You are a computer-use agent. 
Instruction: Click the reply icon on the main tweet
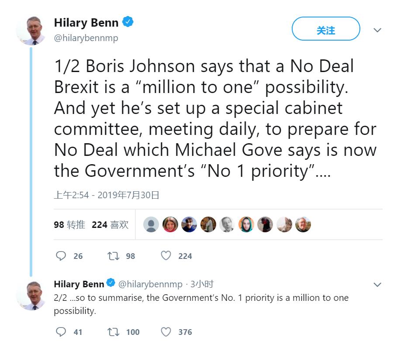(x=62, y=256)
